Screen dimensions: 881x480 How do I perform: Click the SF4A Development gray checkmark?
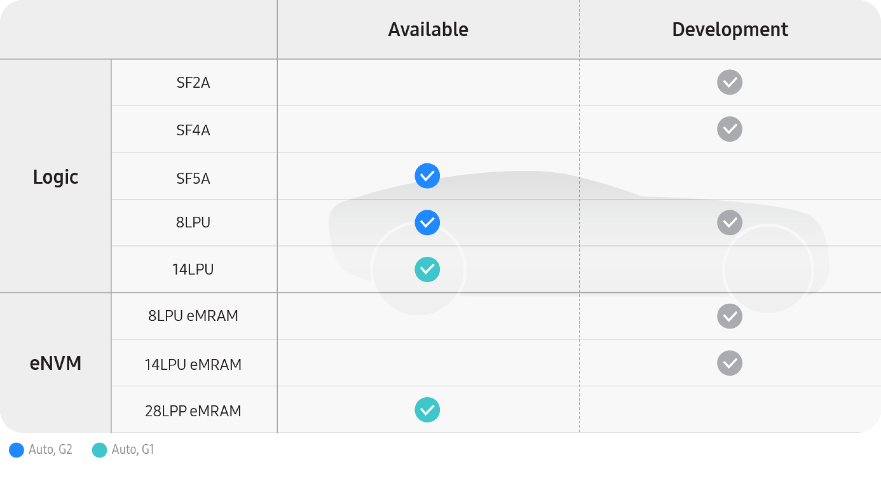click(x=729, y=129)
